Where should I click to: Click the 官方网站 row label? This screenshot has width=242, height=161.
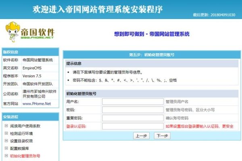tap(10, 104)
